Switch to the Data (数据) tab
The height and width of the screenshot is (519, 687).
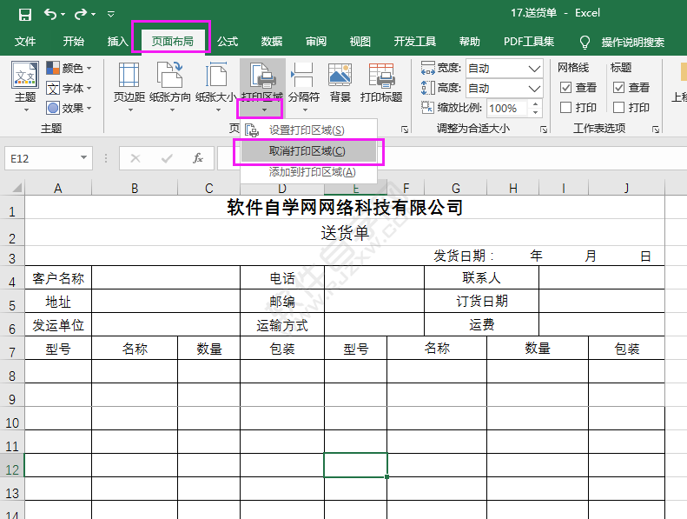point(272,42)
